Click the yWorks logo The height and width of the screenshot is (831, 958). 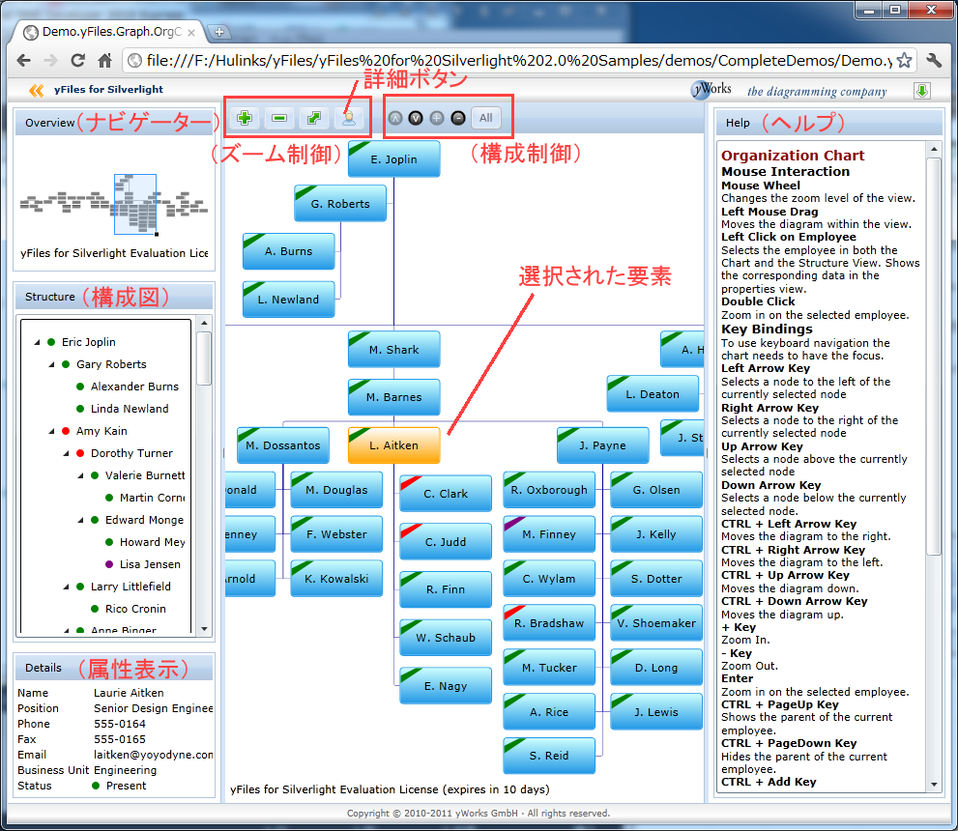tap(711, 90)
